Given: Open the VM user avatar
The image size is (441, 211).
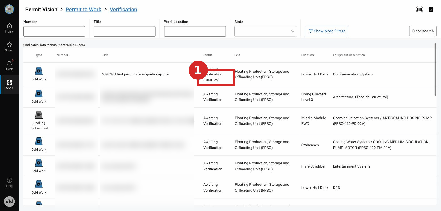Looking at the screenshot, I should click(x=9, y=201).
